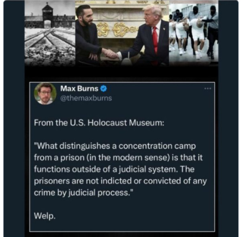Select the 'crime by judicial process.' line
Viewport: 241px width, 237px height.
coord(84,193)
